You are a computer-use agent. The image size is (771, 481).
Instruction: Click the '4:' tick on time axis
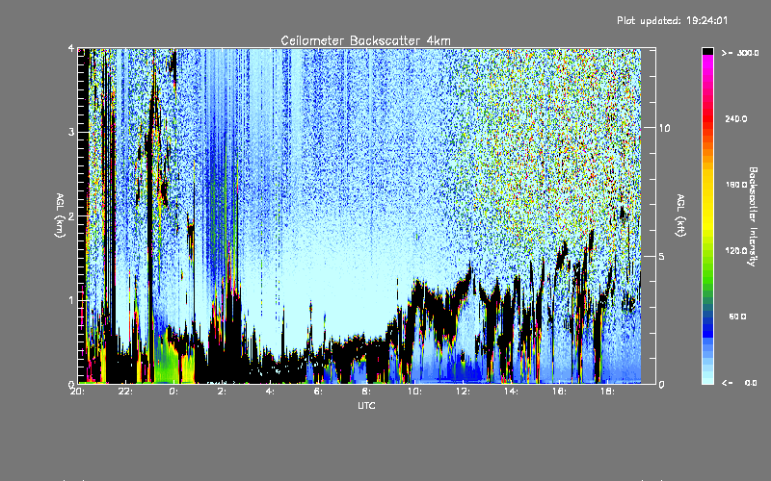(270, 392)
